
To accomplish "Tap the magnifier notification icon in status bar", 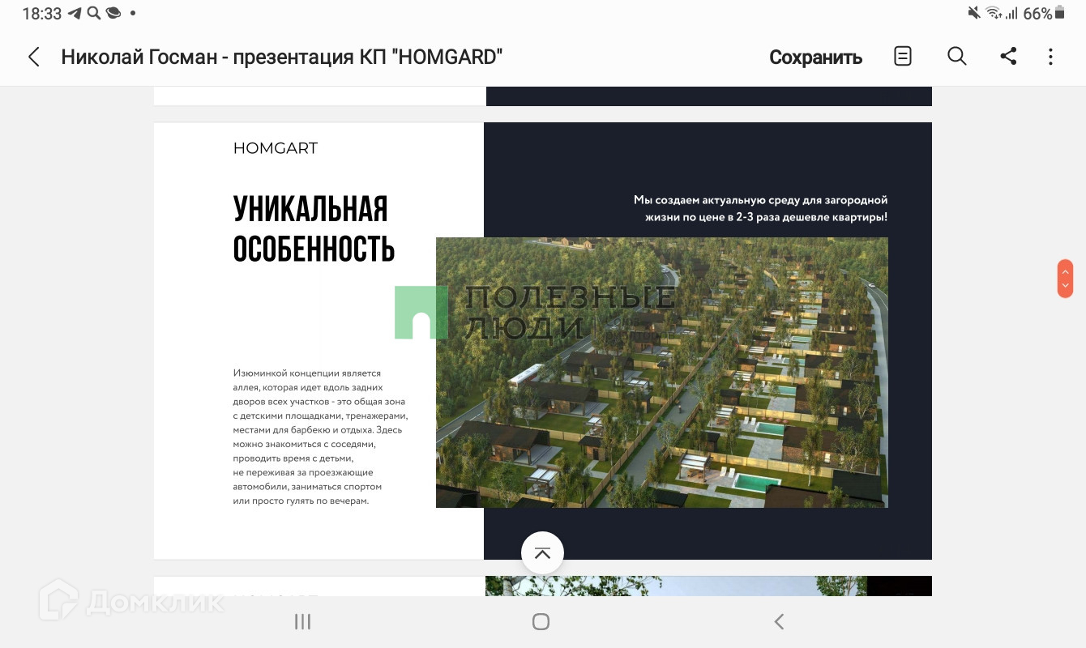I will click(x=93, y=14).
